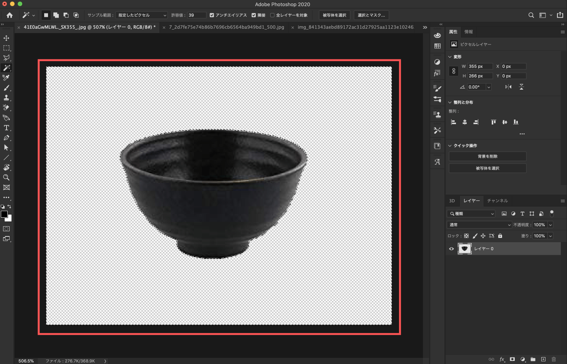Flip horizontally icon in Properties panel
Image resolution: width=567 pixels, height=364 pixels.
tap(508, 87)
